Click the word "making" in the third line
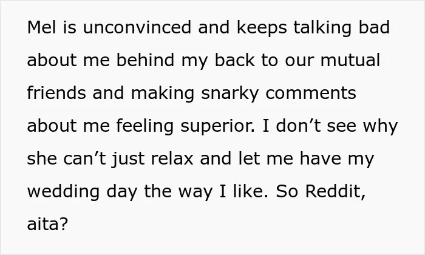Image resolution: width=425 pixels, height=255 pixels. 162,93
